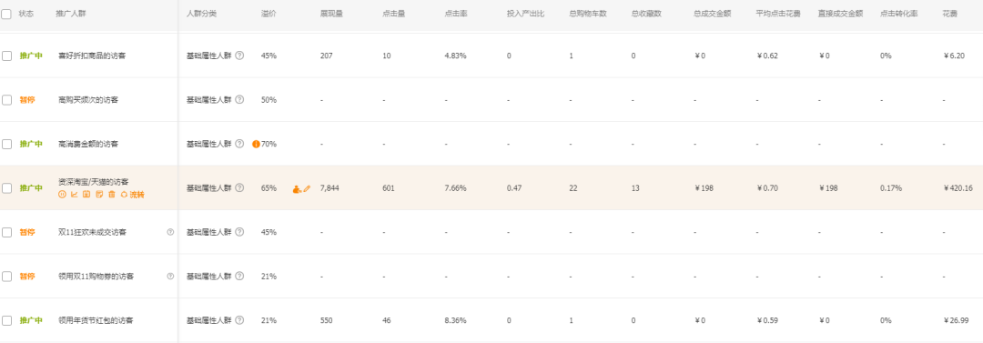The height and width of the screenshot is (343, 983).
Task: Select the audience name 喜好折扣商品的访客
Action: (x=92, y=55)
